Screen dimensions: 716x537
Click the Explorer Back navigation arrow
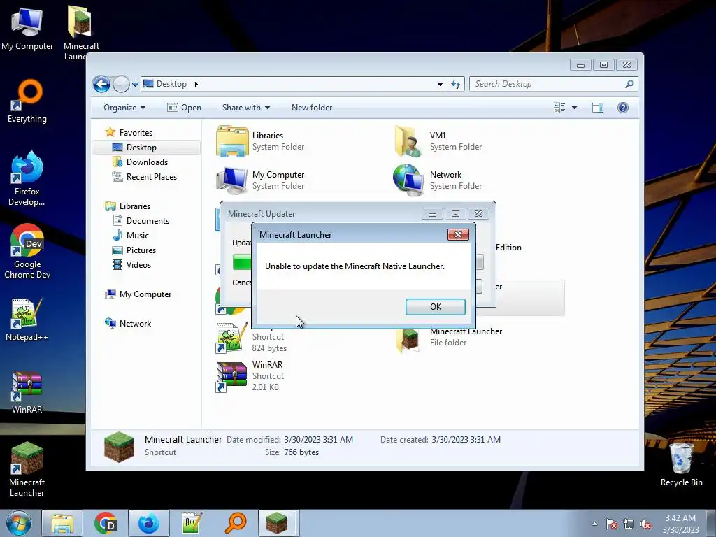(x=101, y=84)
